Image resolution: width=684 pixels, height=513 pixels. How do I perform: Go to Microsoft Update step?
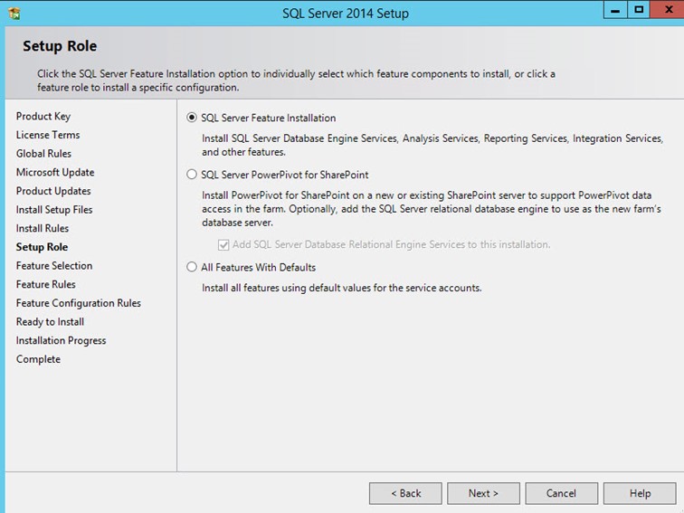point(55,172)
